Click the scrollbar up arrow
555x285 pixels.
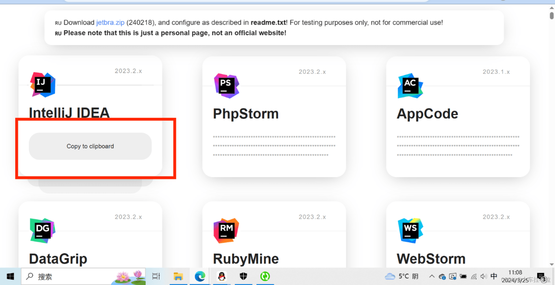(x=552, y=8)
